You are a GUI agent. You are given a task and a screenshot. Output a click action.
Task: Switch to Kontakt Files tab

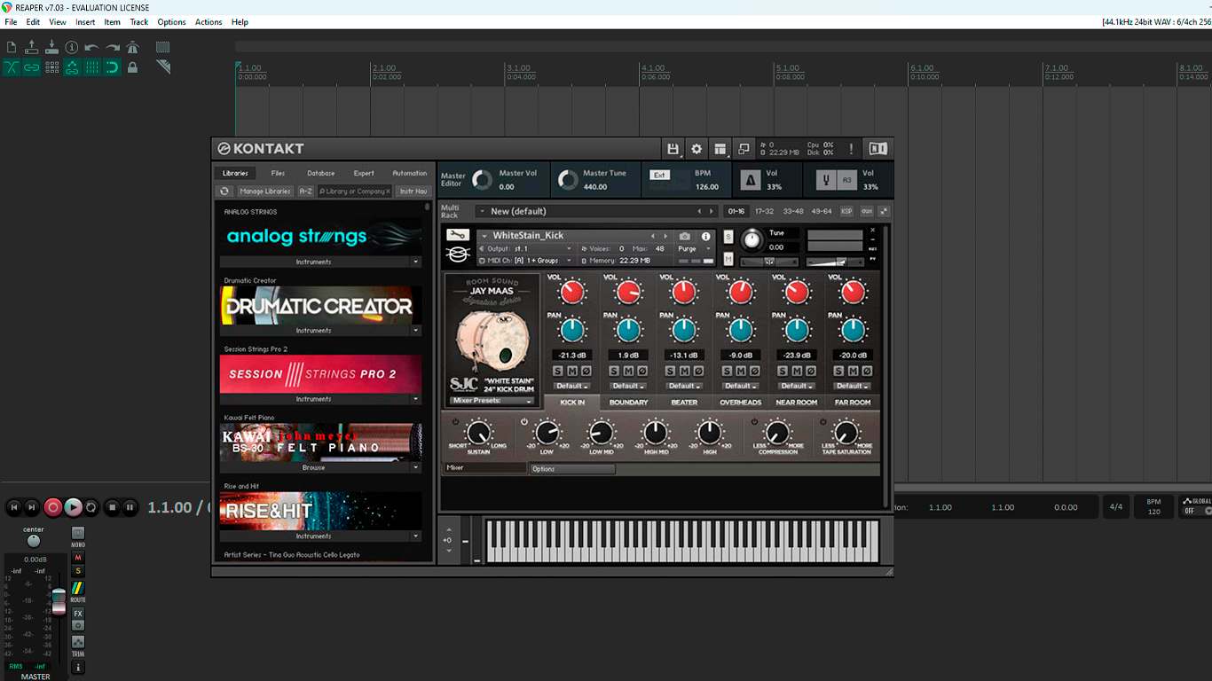[x=278, y=174]
